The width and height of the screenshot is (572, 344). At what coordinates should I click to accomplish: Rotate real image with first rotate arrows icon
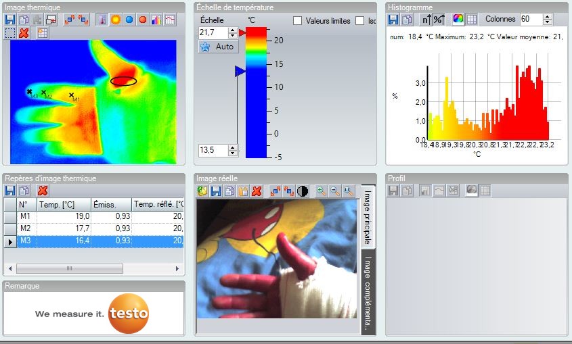pos(276,191)
